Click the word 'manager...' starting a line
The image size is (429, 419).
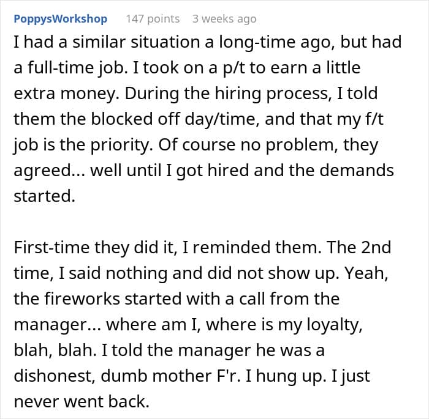[58, 325]
